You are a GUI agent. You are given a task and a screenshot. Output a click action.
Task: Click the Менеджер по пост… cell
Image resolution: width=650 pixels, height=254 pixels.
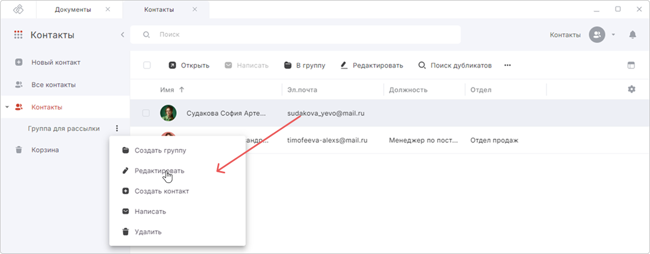coord(424,140)
